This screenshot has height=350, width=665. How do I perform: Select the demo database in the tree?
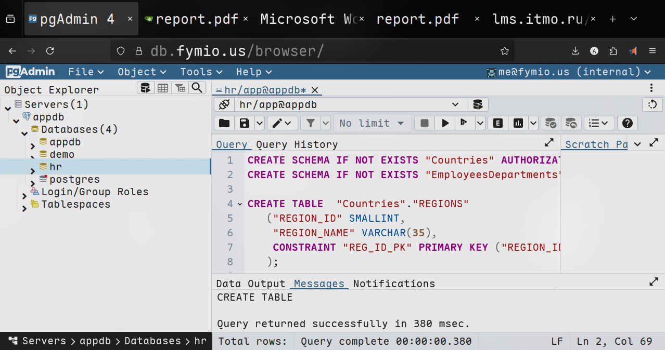62,154
